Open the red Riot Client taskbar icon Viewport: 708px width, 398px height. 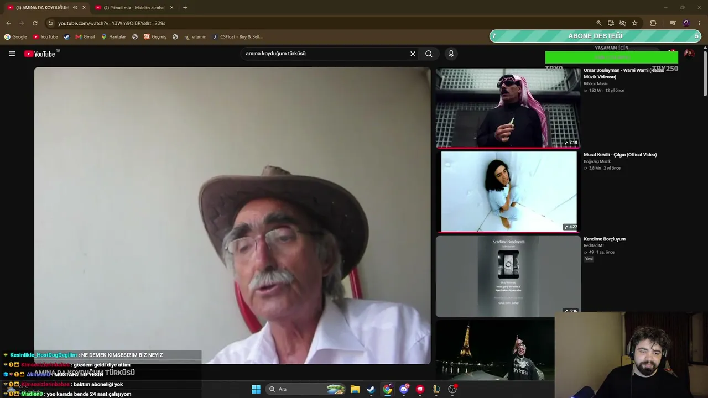pyautogui.click(x=420, y=389)
